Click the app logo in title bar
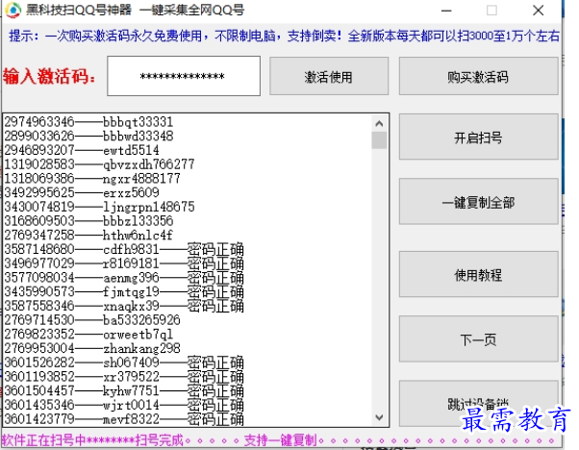Screen dimensions: 579x450 [x=13, y=10]
